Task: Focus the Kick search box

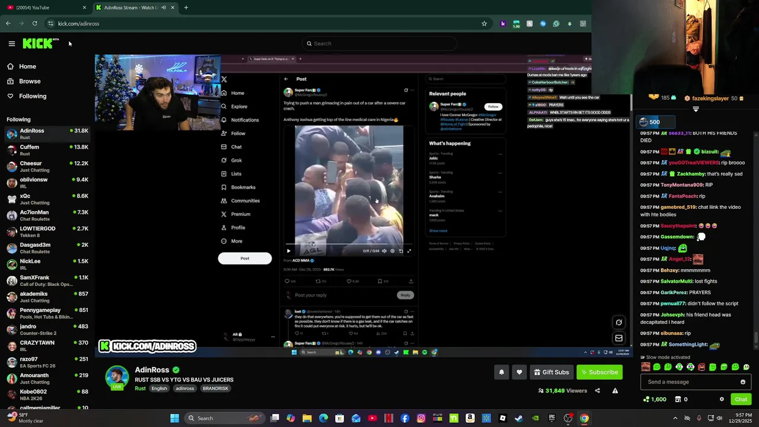Action: click(x=379, y=43)
